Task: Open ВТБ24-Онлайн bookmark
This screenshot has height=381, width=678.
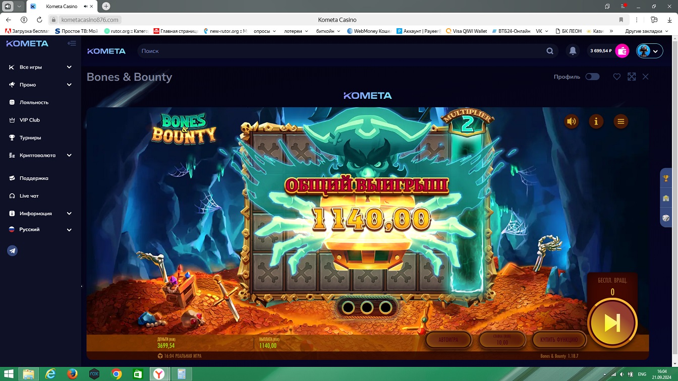Action: click(x=511, y=31)
